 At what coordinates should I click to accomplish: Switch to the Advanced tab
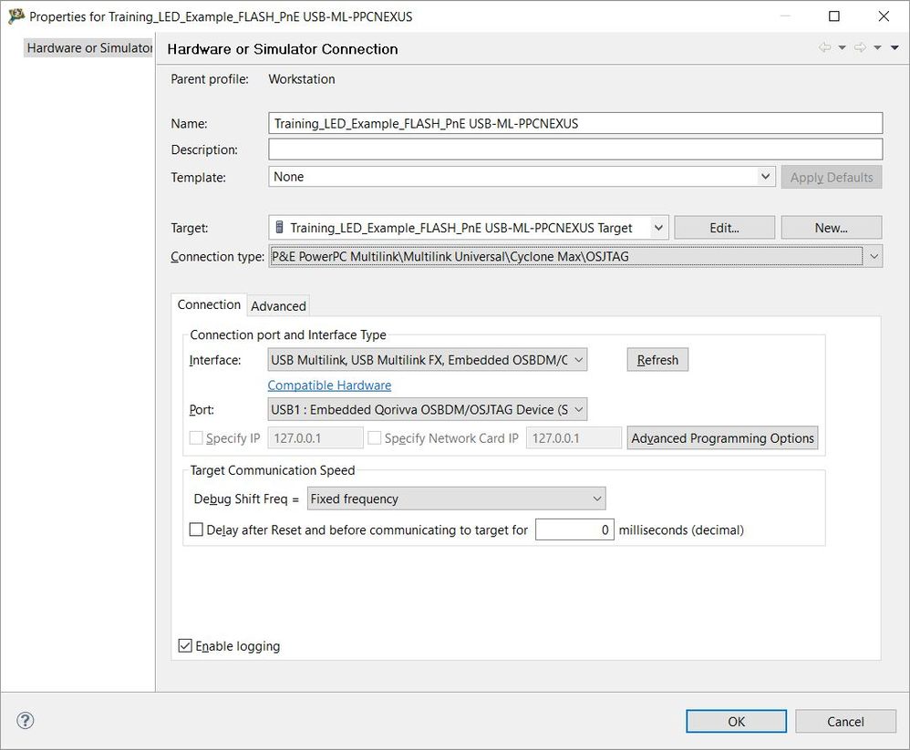(279, 306)
